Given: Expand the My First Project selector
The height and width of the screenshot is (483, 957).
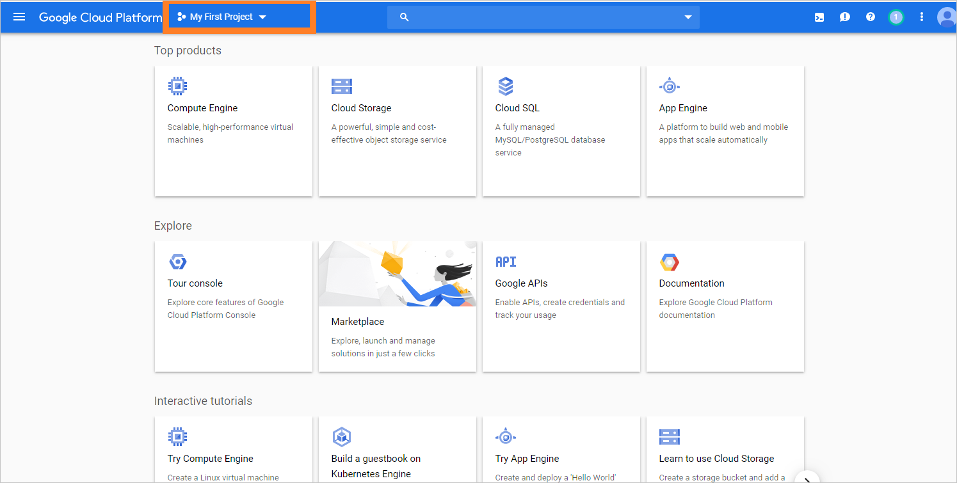Looking at the screenshot, I should [222, 17].
